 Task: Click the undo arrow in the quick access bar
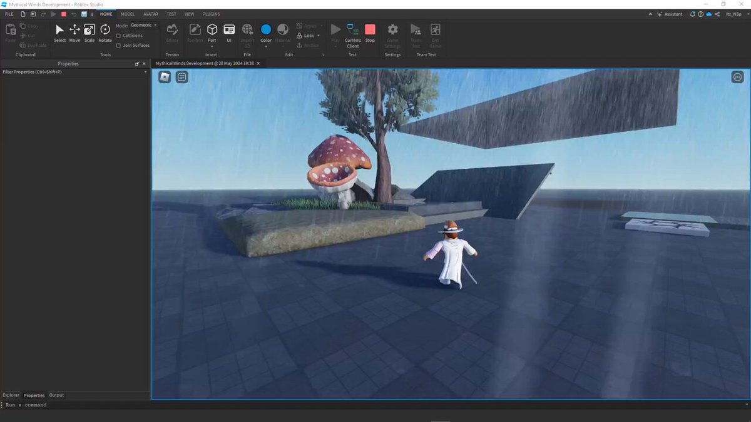pyautogui.click(x=74, y=14)
